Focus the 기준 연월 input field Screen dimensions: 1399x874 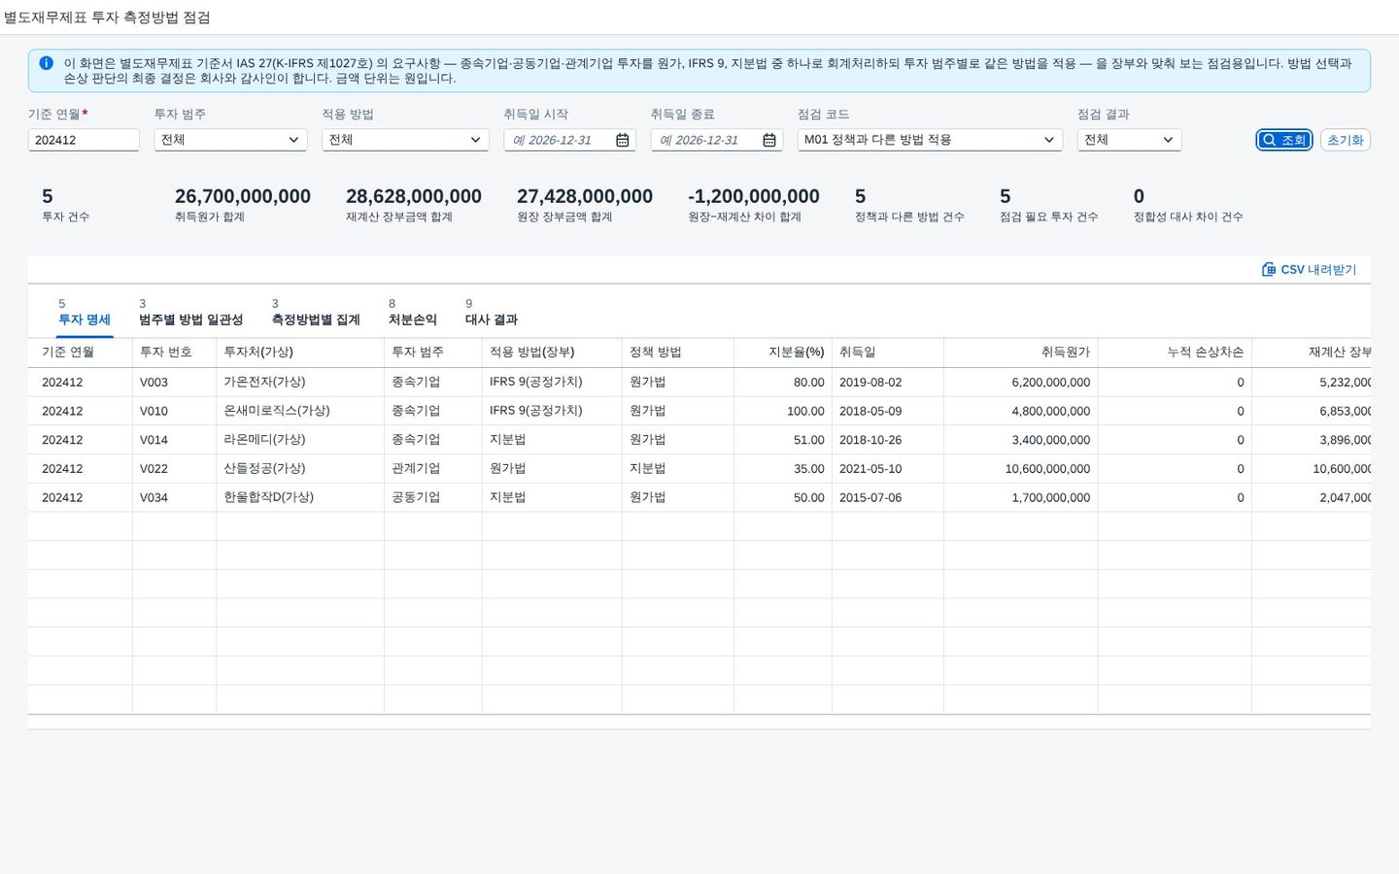tap(84, 140)
